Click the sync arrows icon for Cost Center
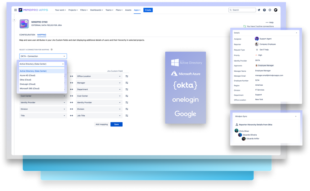Viewport: 310px width, 191px height. point(71,96)
